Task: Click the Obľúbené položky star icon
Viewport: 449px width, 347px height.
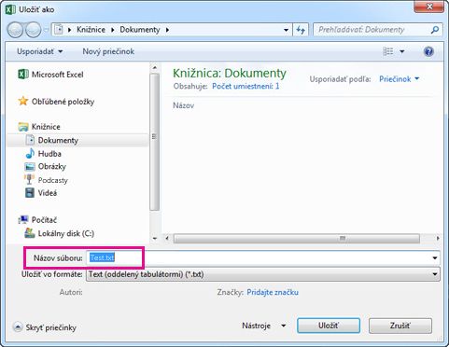Action: coord(23,101)
